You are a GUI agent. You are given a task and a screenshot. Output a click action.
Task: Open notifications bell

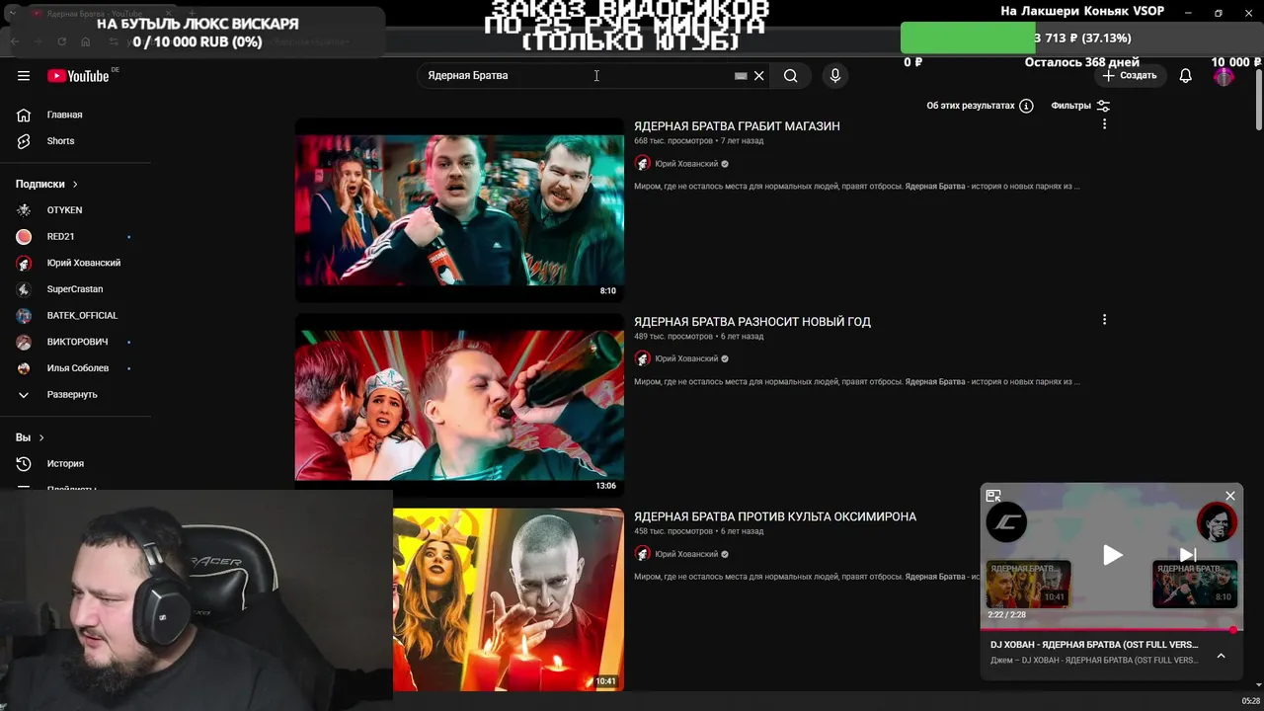click(x=1186, y=76)
